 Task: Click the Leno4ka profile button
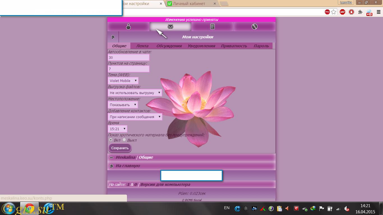pos(346,3)
